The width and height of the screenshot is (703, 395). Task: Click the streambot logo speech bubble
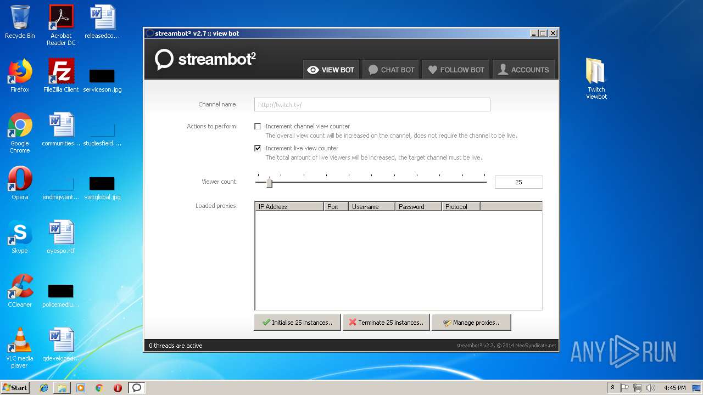[x=164, y=59]
